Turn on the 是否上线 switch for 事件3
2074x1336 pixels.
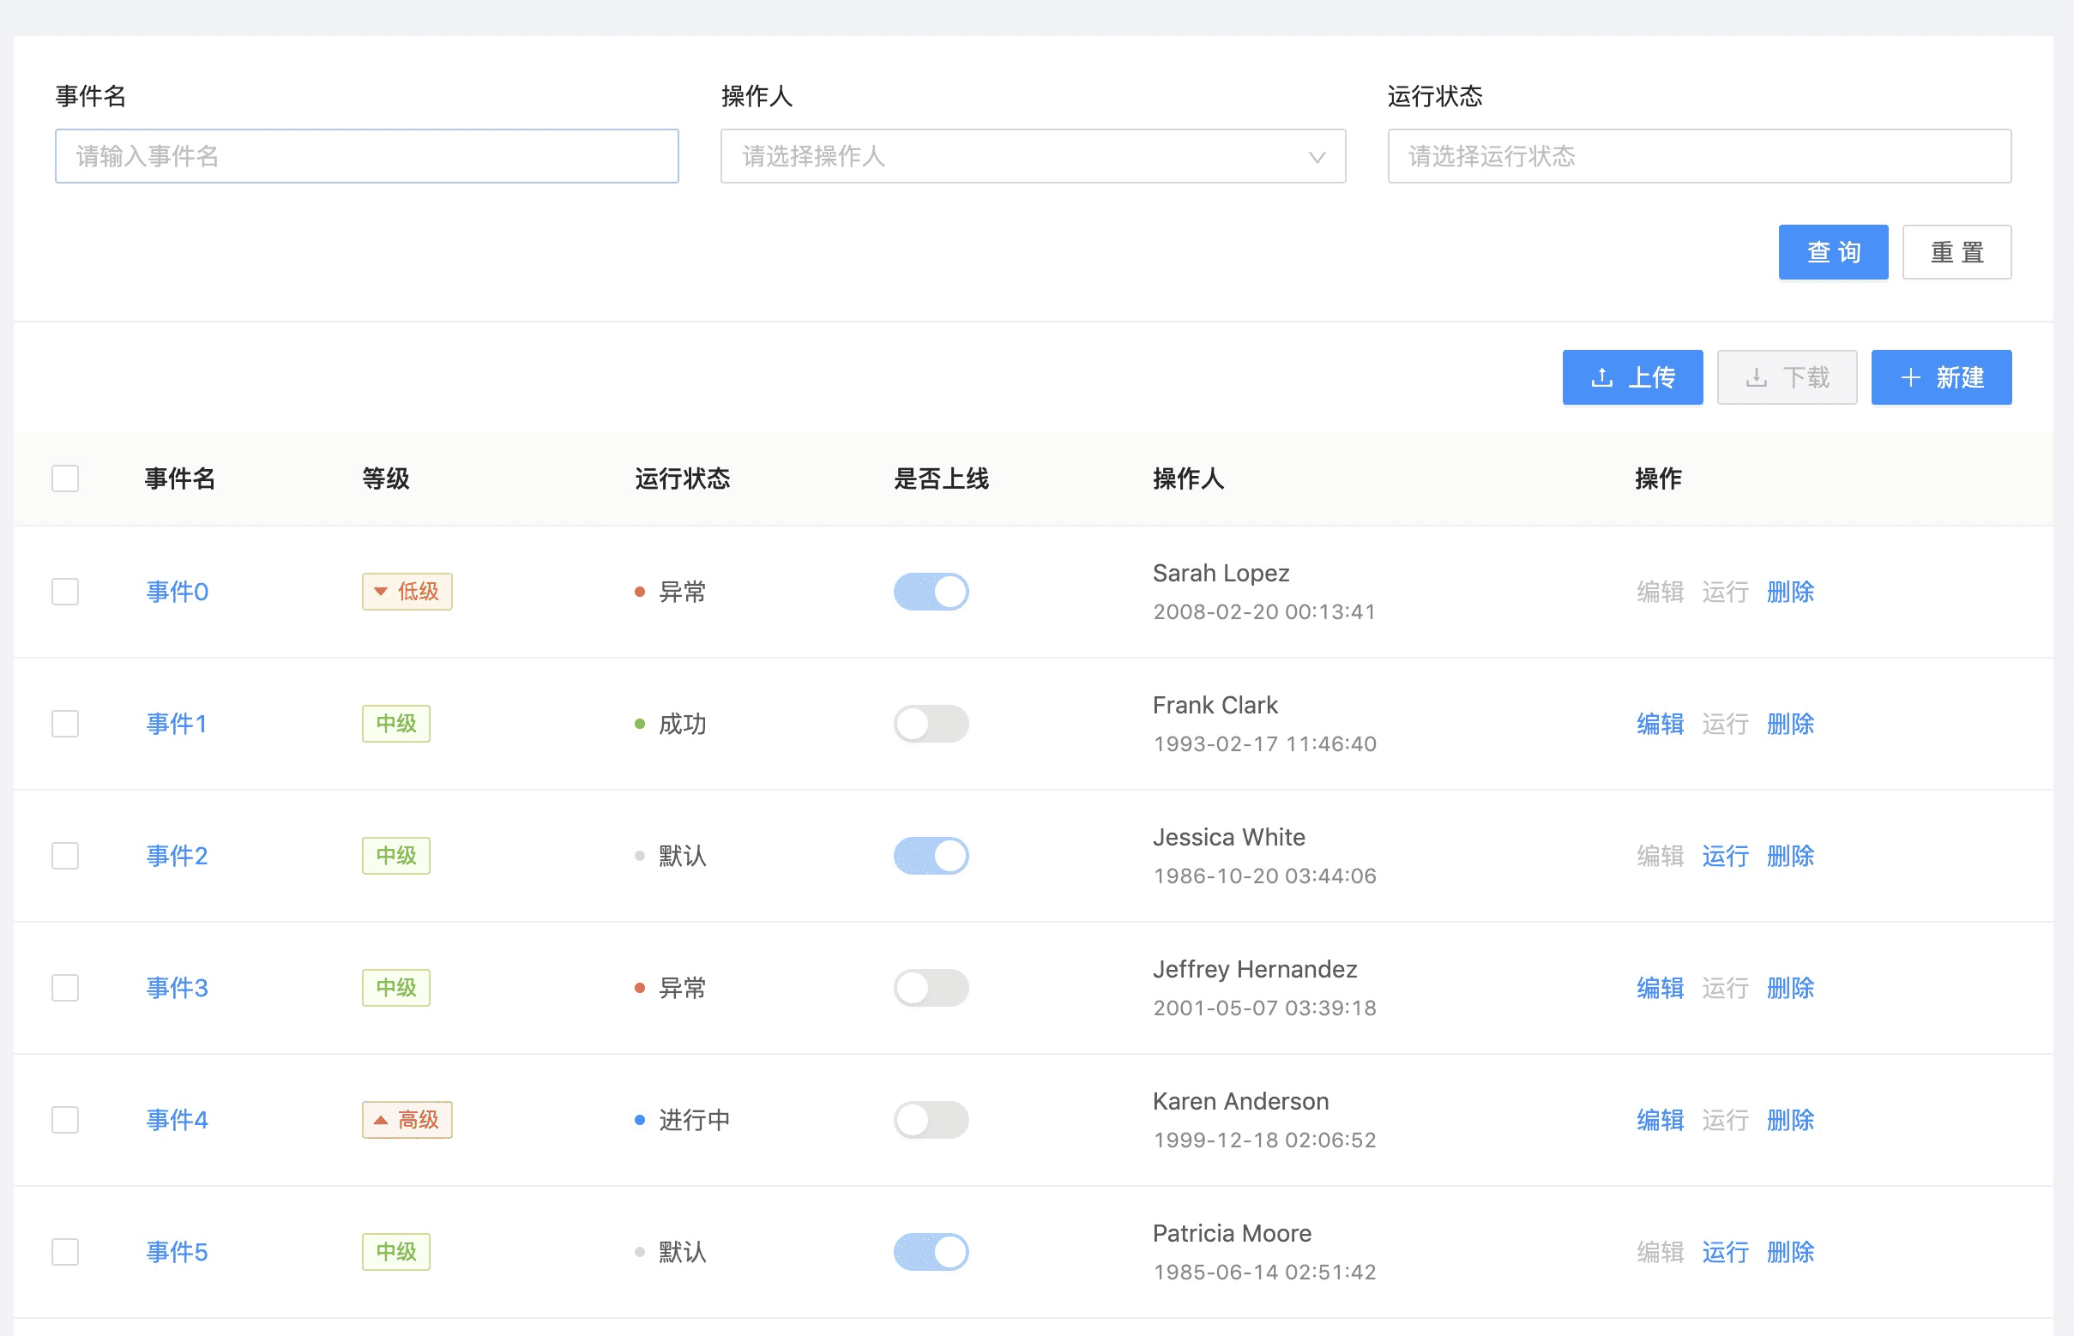pos(931,988)
